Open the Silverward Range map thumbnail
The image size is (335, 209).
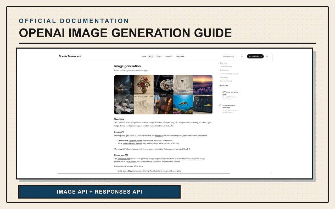[x=144, y=104]
